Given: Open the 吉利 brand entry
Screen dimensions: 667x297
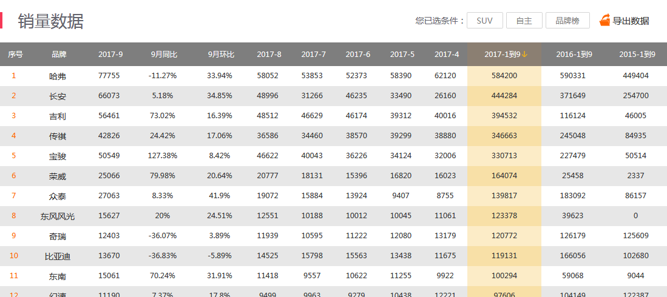Looking at the screenshot, I should (58, 116).
